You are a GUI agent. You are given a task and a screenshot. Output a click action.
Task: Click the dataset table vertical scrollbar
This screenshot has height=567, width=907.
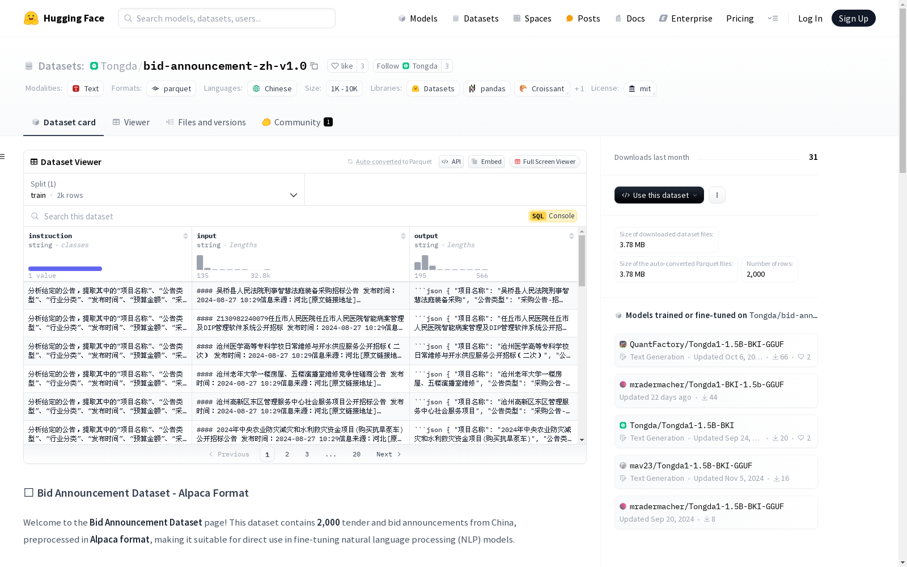pos(582,261)
